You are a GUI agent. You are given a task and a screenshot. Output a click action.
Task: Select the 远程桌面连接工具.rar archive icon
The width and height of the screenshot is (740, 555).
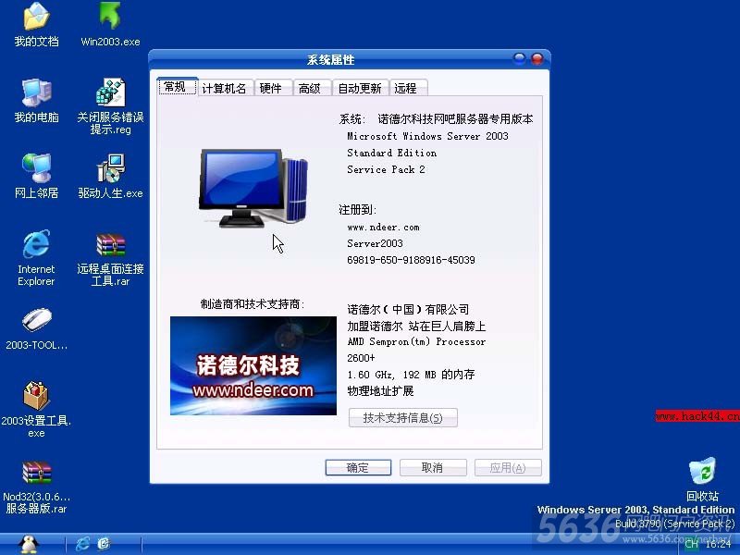coord(110,260)
